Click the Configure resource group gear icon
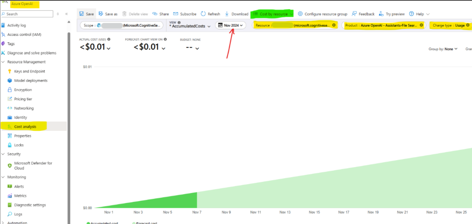This screenshot has width=472, height=224. pyautogui.click(x=300, y=14)
